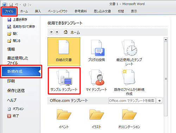Select 既存のファイルから新規作成

tap(129, 82)
